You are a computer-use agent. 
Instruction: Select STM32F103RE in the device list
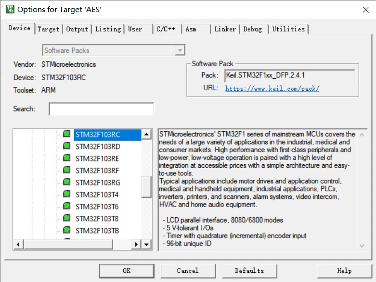(97, 159)
